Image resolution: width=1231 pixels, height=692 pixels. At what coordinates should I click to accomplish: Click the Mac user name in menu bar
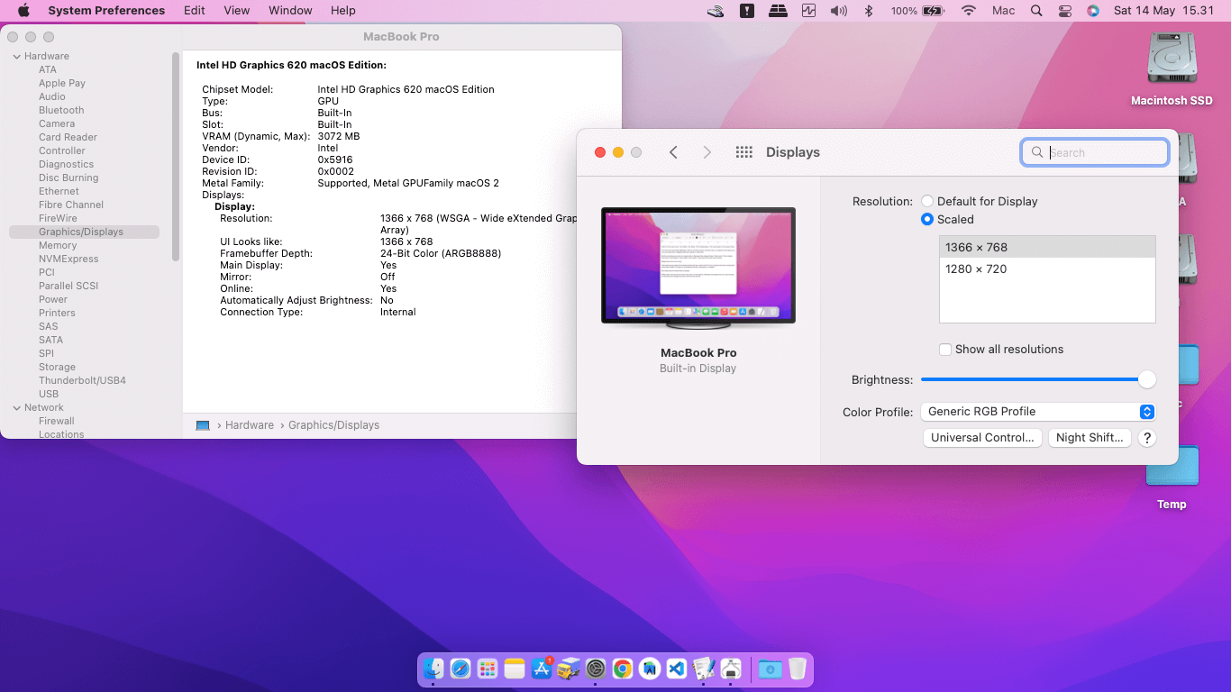(1003, 11)
